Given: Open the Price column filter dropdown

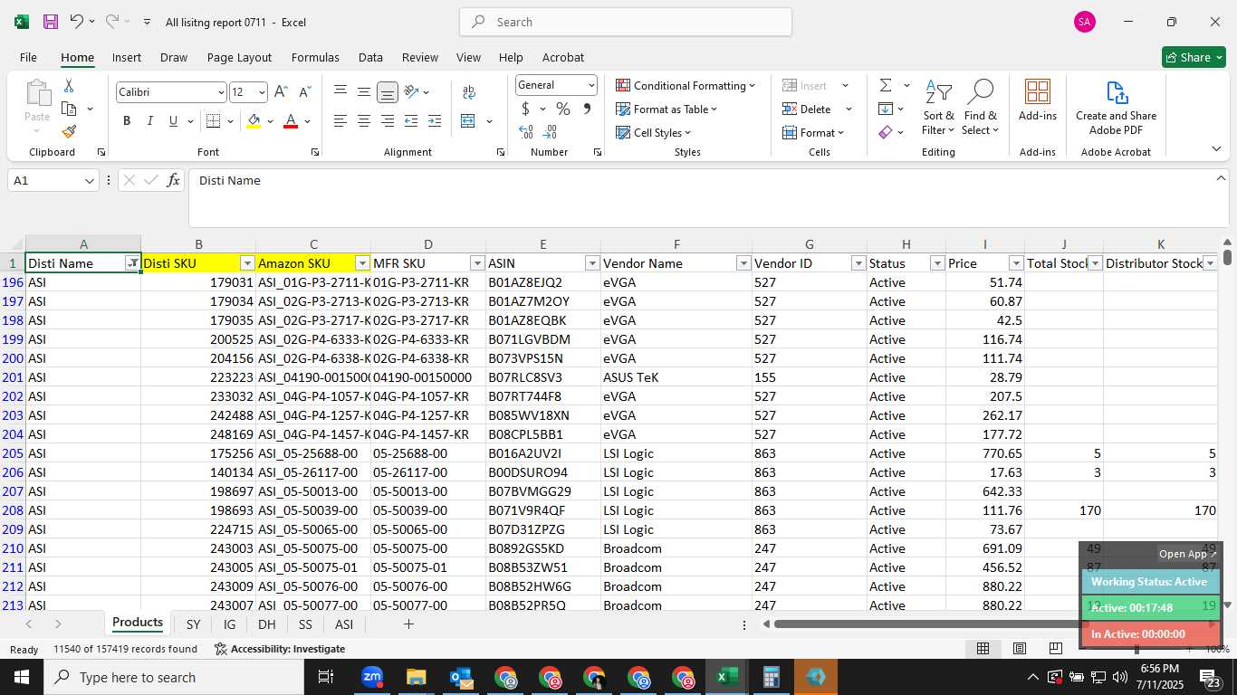Looking at the screenshot, I should click(x=1016, y=263).
